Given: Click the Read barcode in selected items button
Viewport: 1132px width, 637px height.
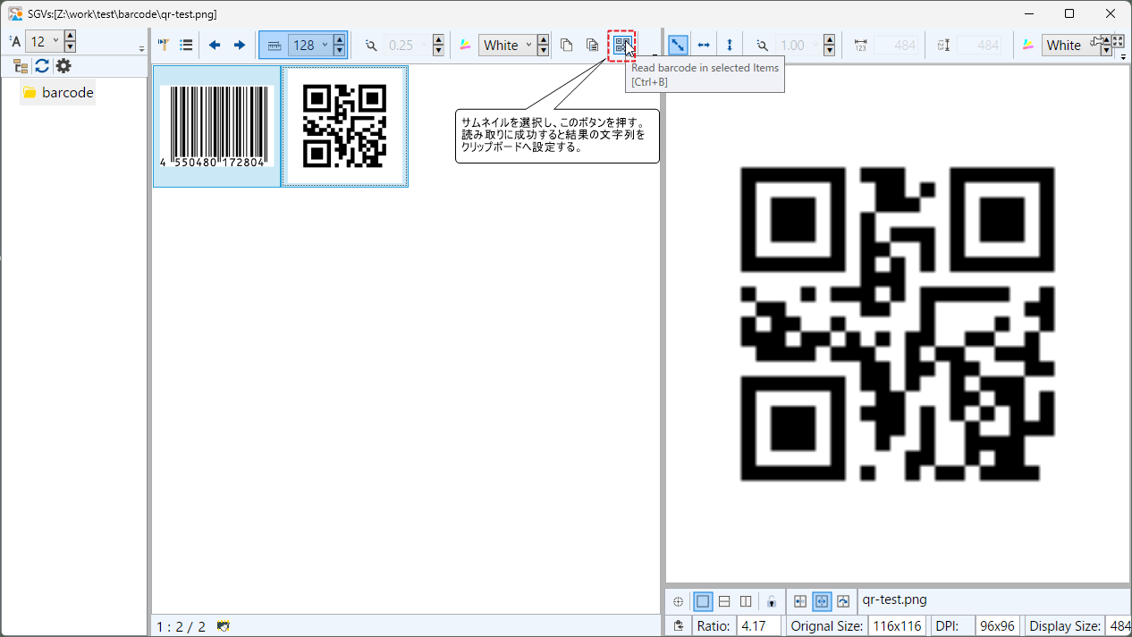Looking at the screenshot, I should point(622,45).
